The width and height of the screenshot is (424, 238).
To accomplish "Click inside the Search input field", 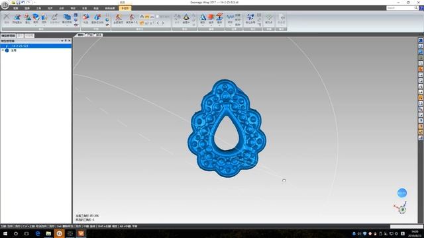I will (400, 8).
